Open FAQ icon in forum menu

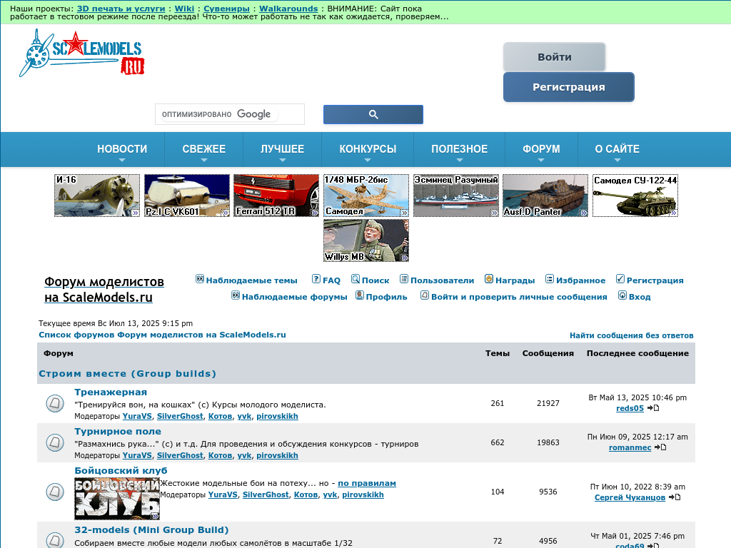316,280
